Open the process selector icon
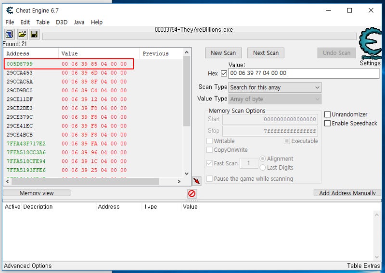This screenshot has height=273, width=385. (9, 34)
